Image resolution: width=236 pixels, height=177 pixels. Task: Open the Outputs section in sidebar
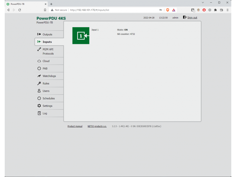point(49,34)
